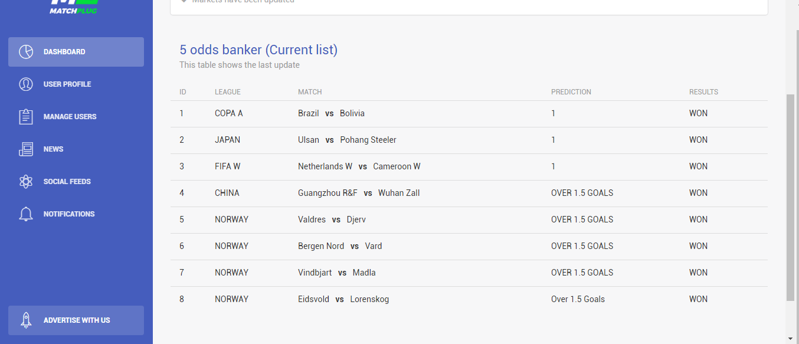Image resolution: width=799 pixels, height=344 pixels.
Task: Click the Manage Users clipboard icon
Action: (26, 117)
